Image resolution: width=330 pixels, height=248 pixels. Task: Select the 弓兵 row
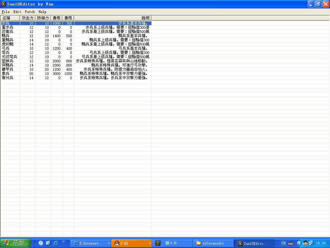click(76, 48)
